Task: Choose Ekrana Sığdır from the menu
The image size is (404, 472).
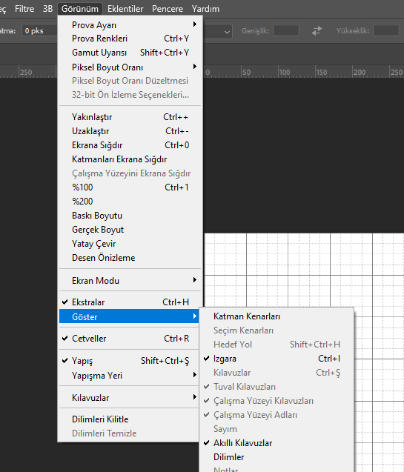Action: point(129,145)
